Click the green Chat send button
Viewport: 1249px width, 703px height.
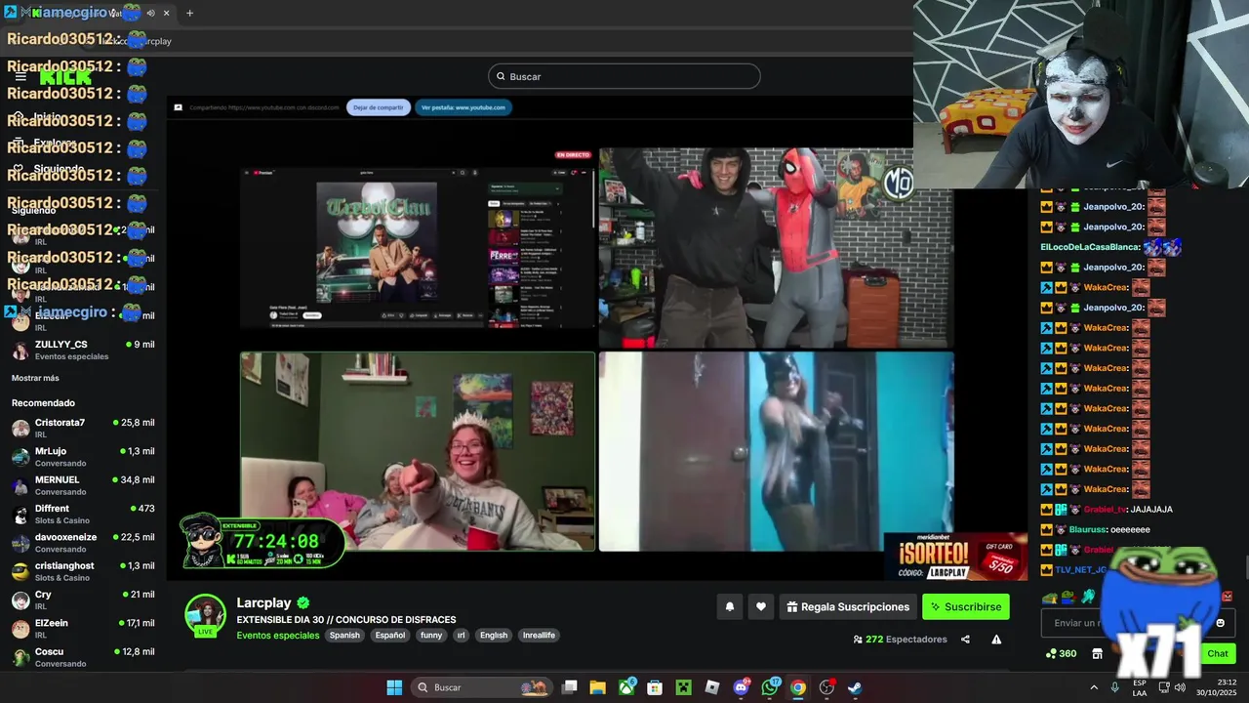(1218, 653)
